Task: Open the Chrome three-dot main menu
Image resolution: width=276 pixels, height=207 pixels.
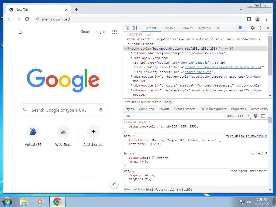Action: 266,19
